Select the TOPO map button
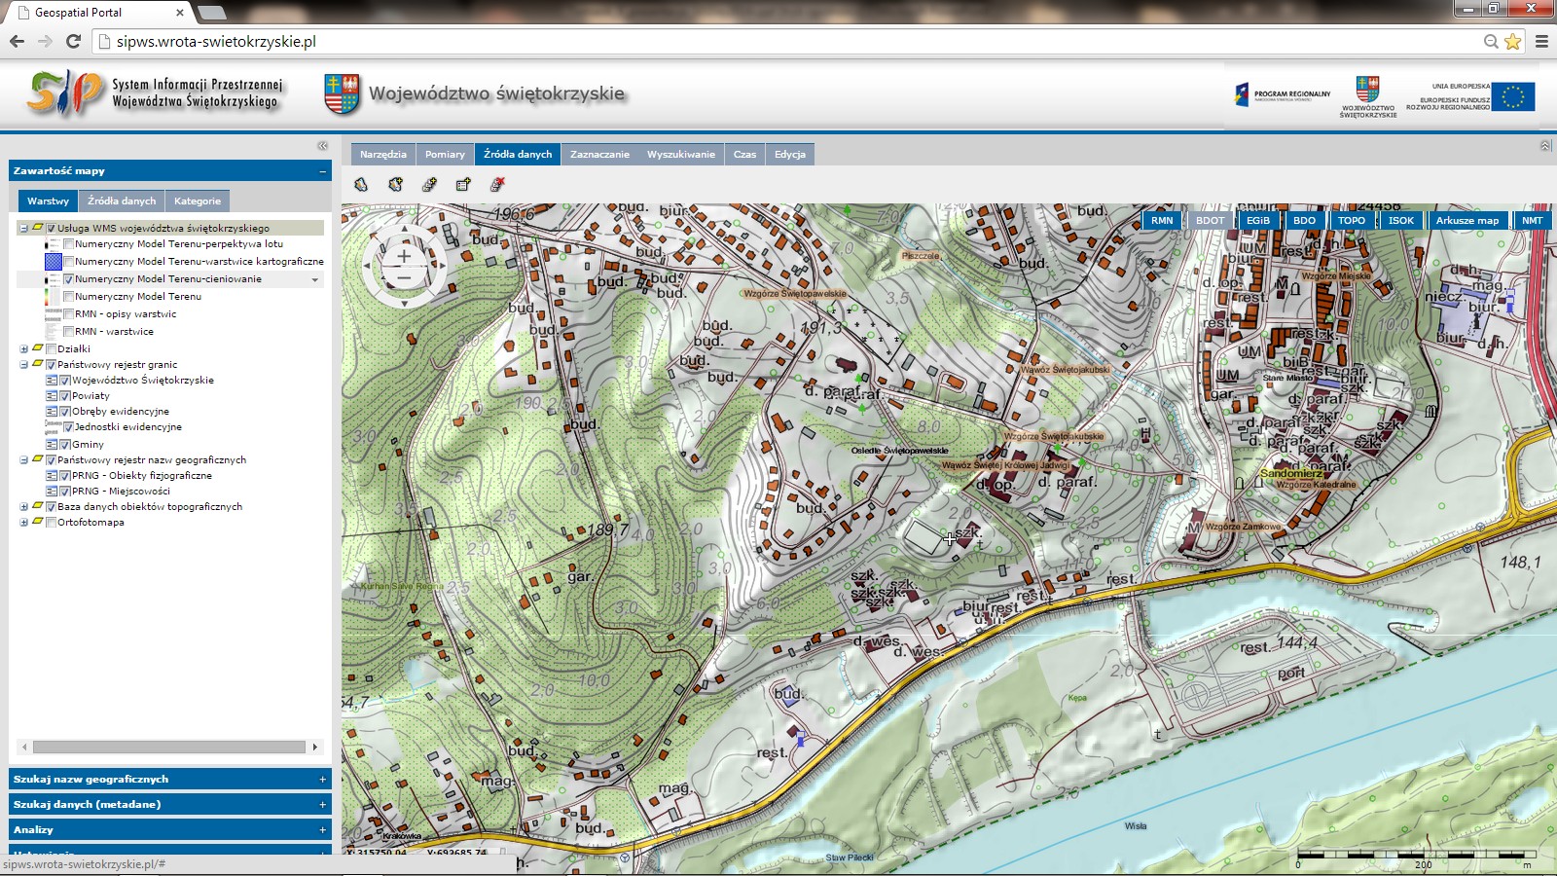The height and width of the screenshot is (876, 1557). 1352,221
